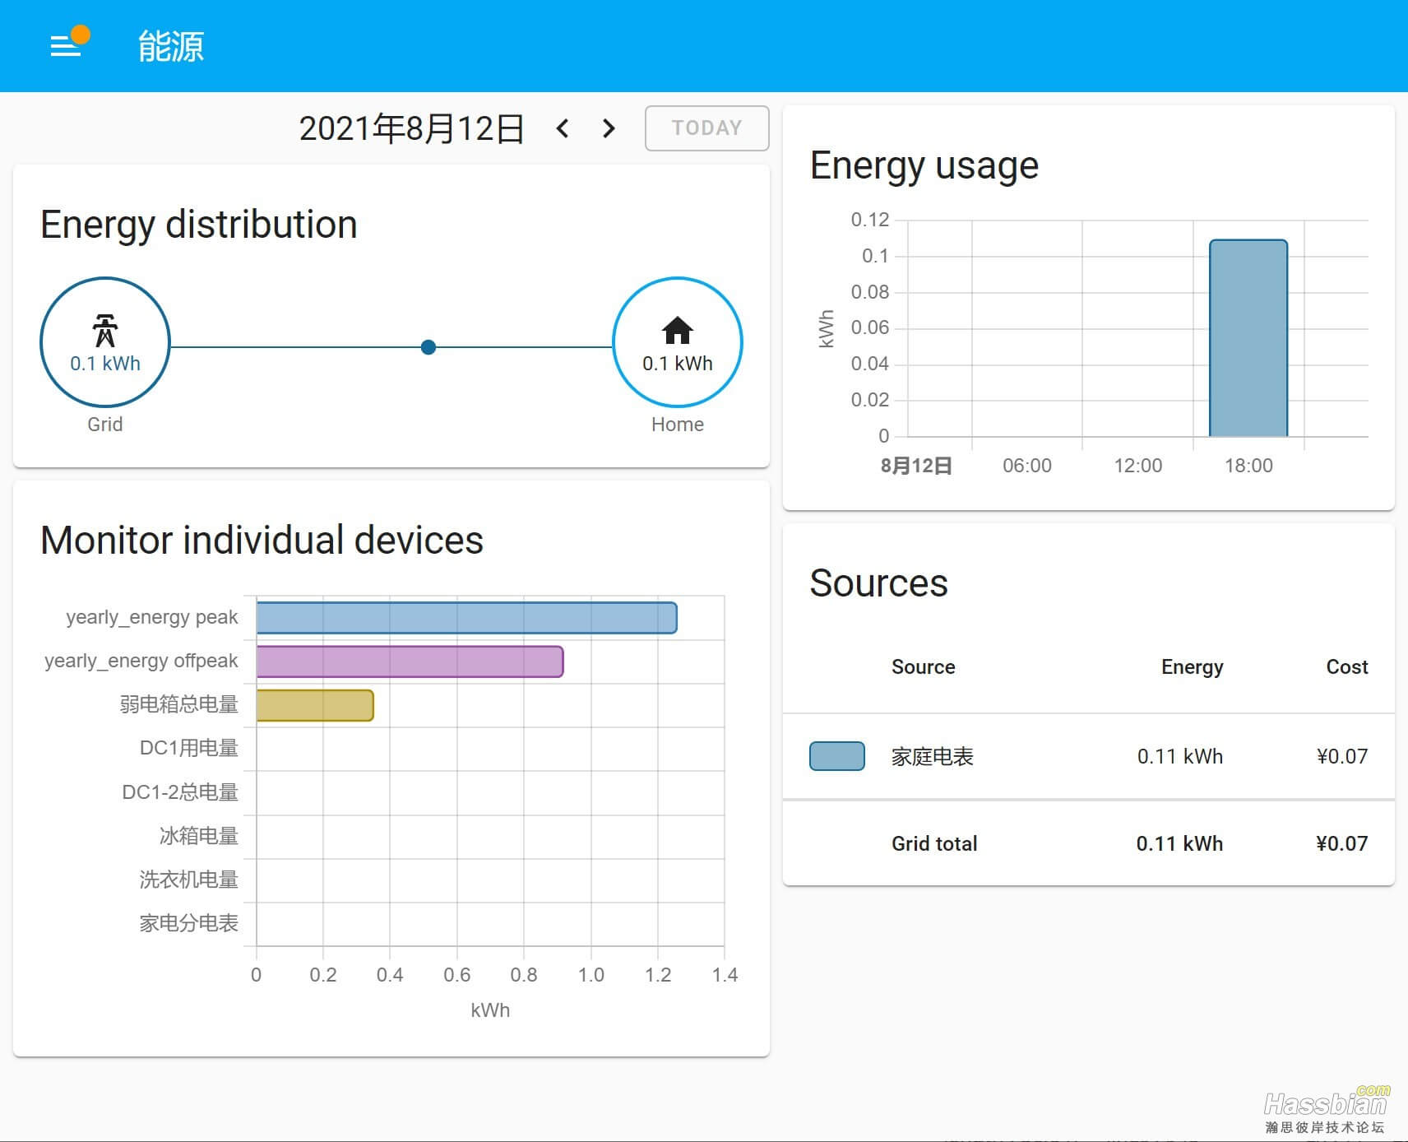Click the DC1用电量 device label
The image size is (1408, 1142).
coord(189,748)
